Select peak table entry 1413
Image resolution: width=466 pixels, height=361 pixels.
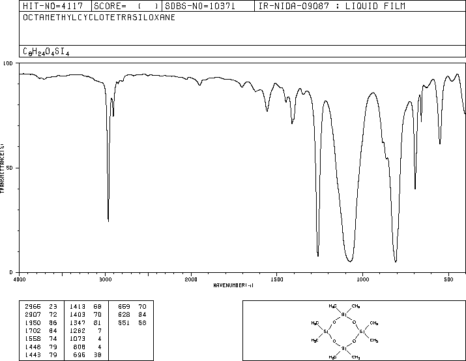pyautogui.click(x=78, y=307)
